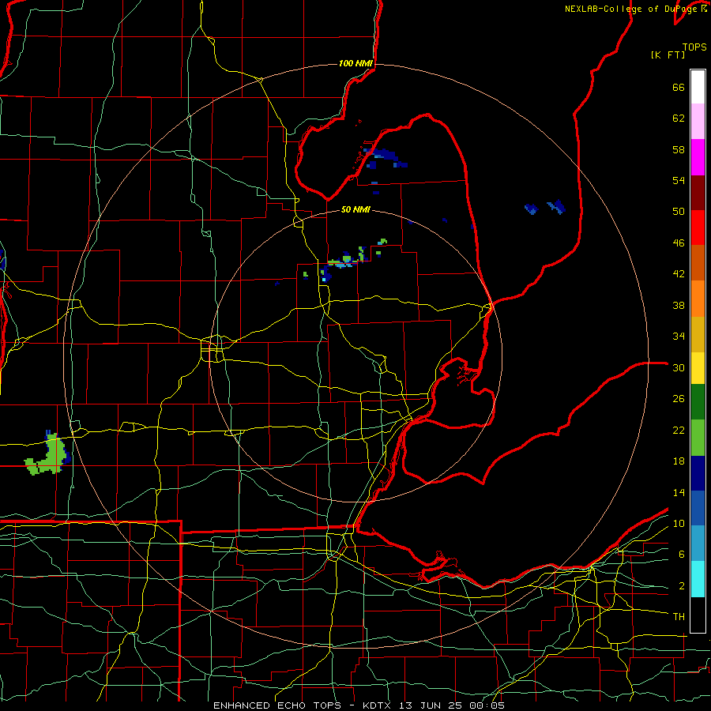This screenshot has height=711, width=711.
Task: Select the '34' legend number
Action: [679, 337]
